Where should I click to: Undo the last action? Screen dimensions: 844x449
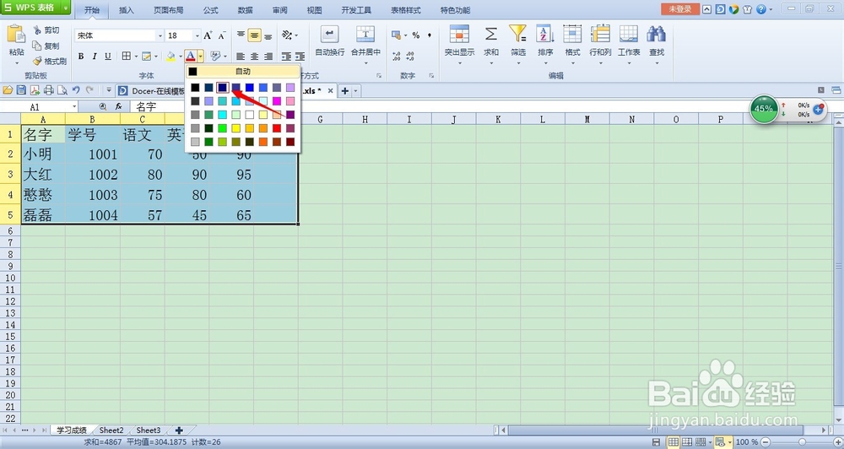76,90
